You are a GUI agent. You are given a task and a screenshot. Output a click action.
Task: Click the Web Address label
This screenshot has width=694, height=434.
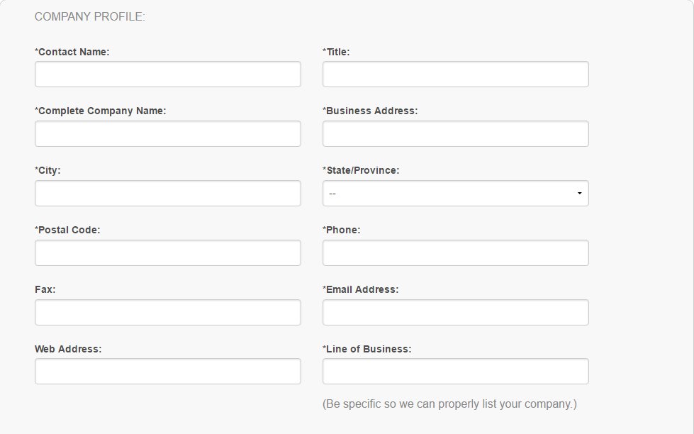(x=68, y=349)
